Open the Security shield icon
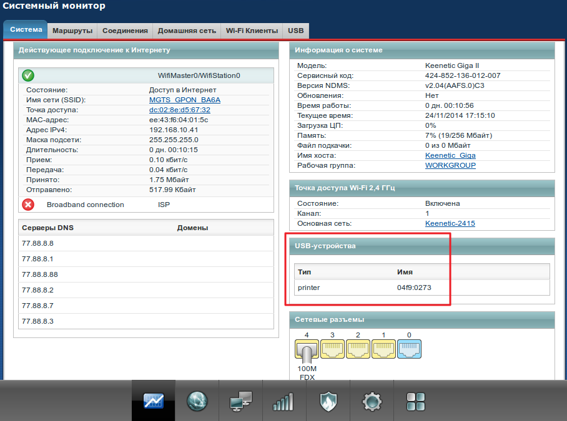The width and height of the screenshot is (567, 421). coord(328,400)
